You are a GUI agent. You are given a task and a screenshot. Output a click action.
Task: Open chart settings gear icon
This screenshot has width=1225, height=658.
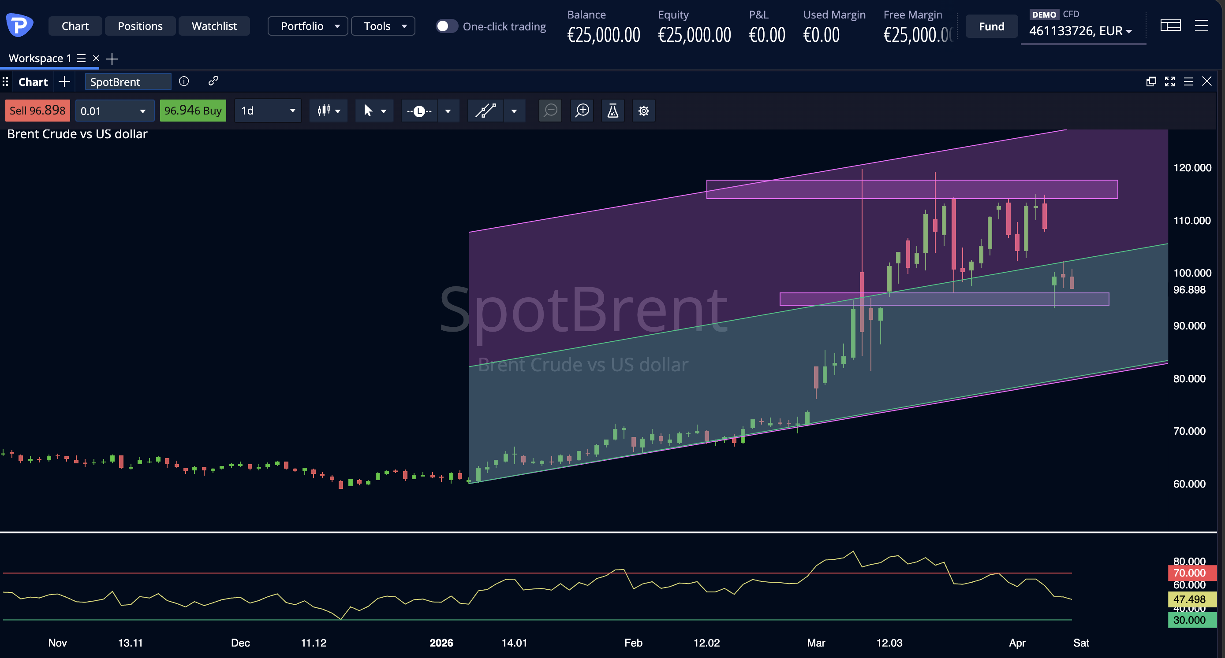[x=643, y=111]
